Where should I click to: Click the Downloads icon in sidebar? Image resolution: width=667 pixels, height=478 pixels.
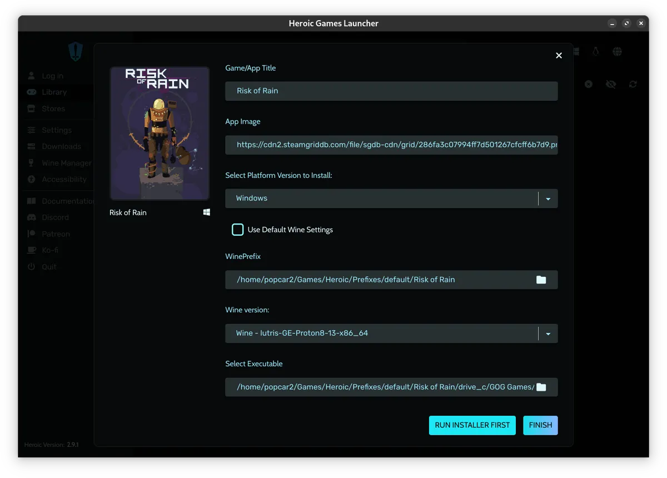(31, 146)
